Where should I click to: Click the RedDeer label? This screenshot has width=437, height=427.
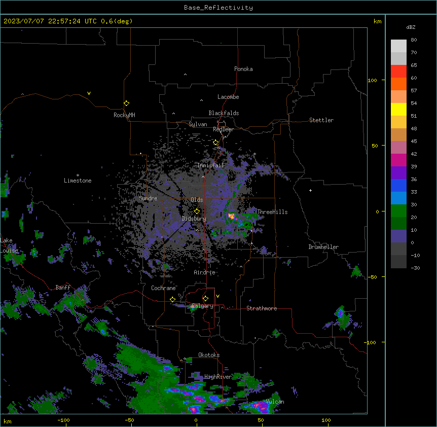pyautogui.click(x=223, y=129)
